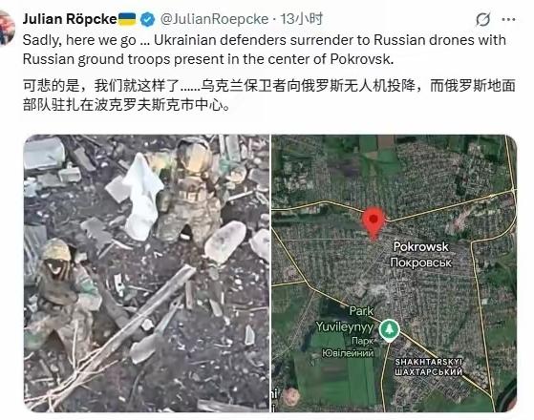Click the green park tree marker
The height and width of the screenshot is (420, 534).
(x=389, y=330)
